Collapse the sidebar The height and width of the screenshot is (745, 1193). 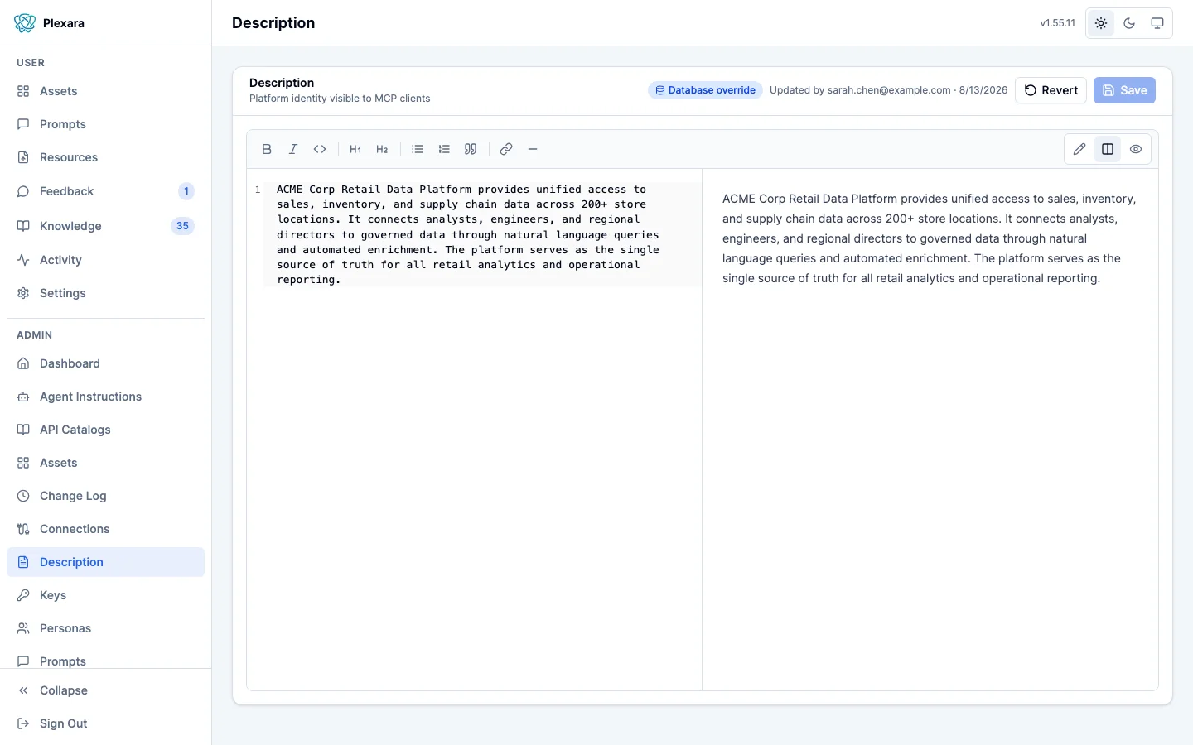coord(106,690)
